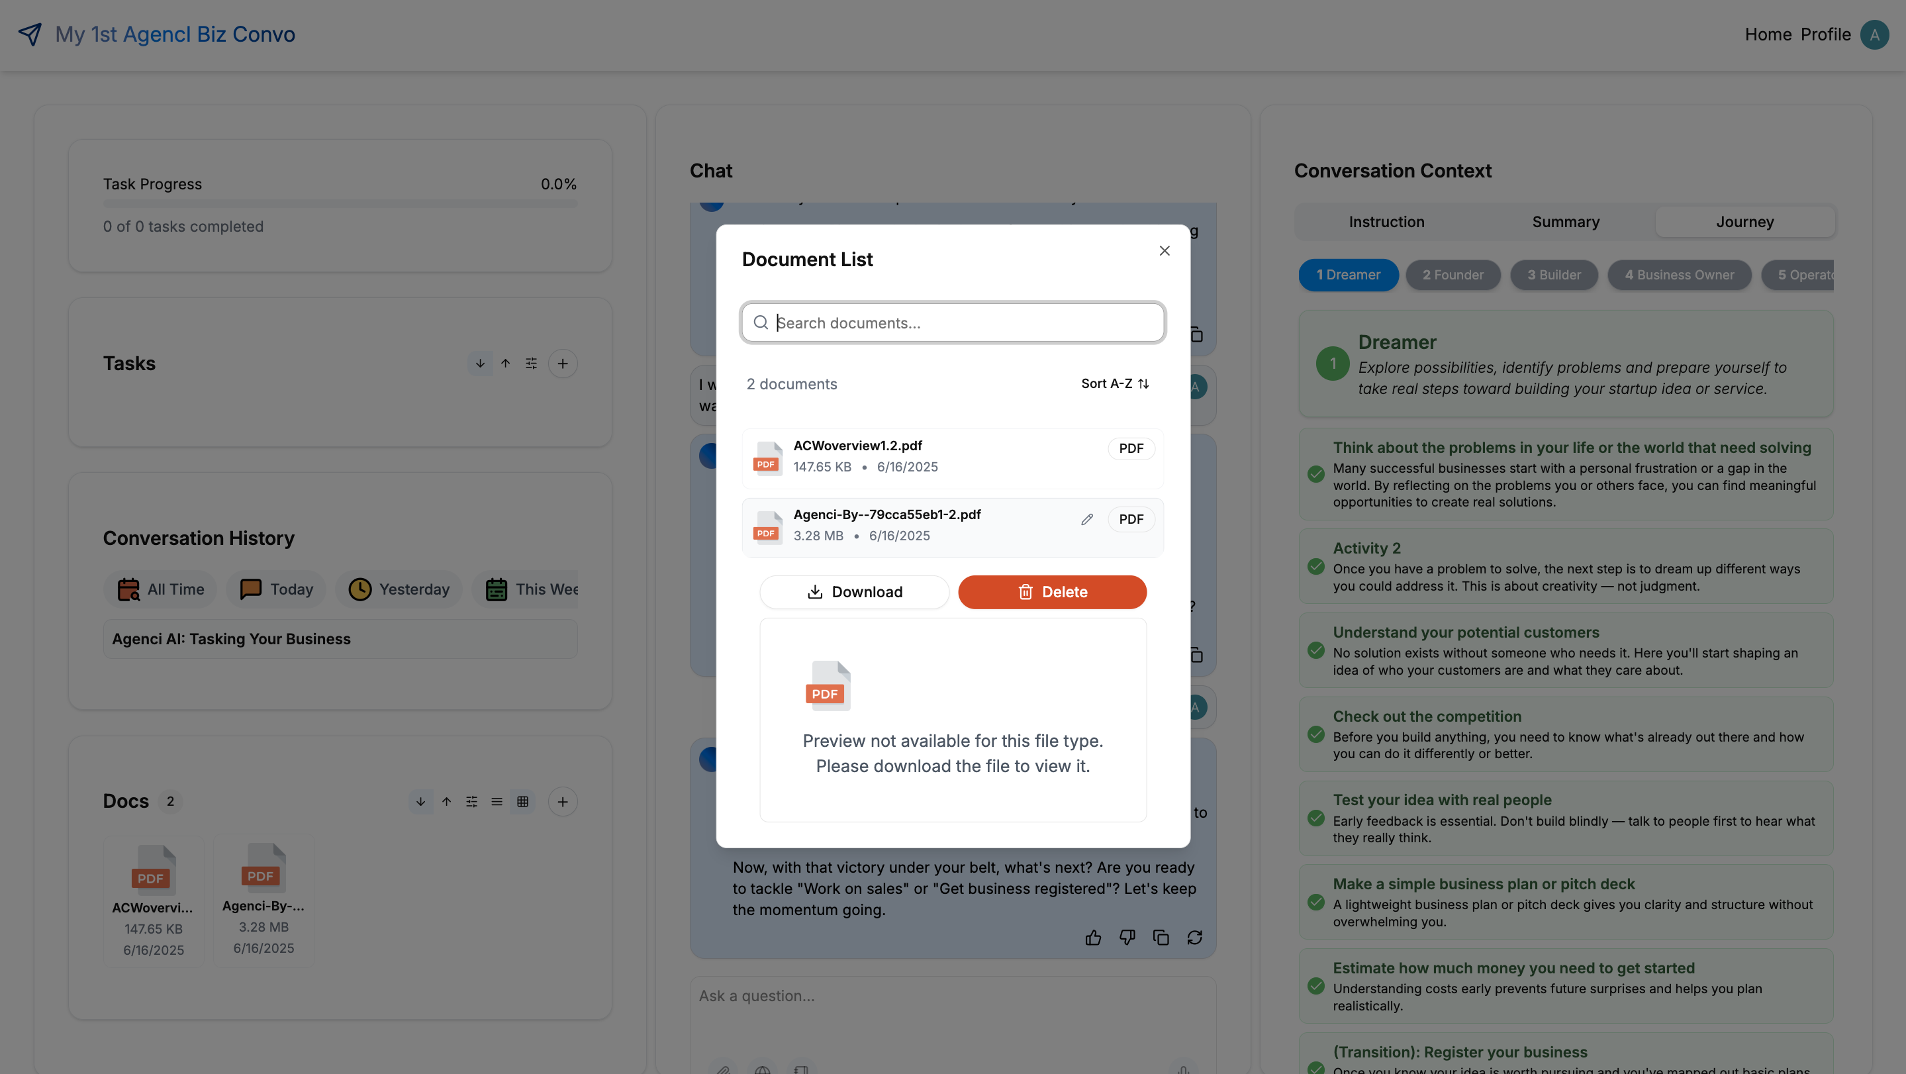The image size is (1906, 1074).
Task: Toggle check for Estimate how much money item
Action: point(1315,986)
